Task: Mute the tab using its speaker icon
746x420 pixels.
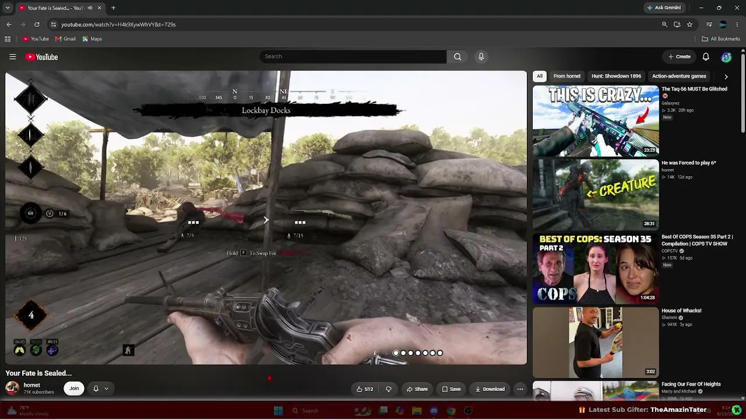Action: (x=90, y=8)
